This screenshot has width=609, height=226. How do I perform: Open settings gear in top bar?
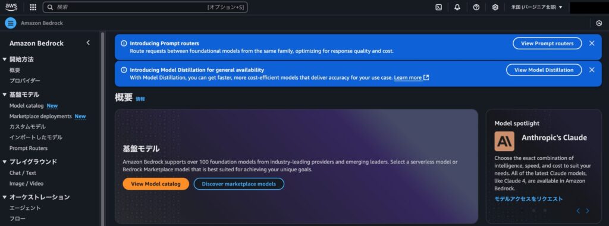pyautogui.click(x=495, y=7)
